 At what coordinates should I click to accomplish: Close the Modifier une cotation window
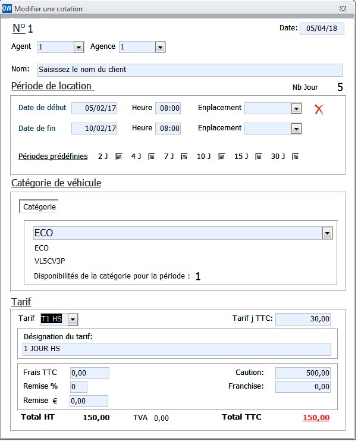click(343, 9)
